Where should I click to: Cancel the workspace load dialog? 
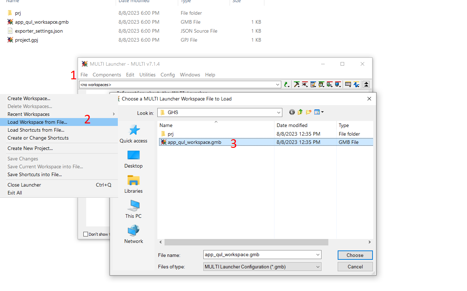(x=355, y=267)
